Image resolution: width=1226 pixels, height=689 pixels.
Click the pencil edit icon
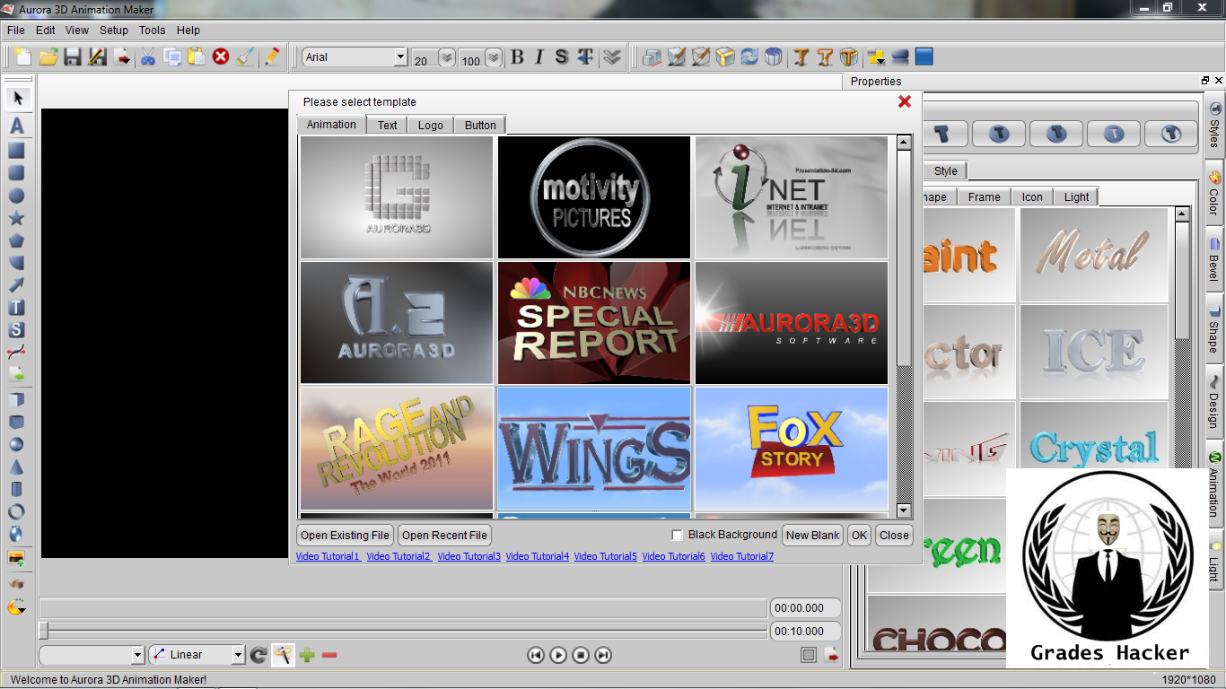click(x=271, y=57)
